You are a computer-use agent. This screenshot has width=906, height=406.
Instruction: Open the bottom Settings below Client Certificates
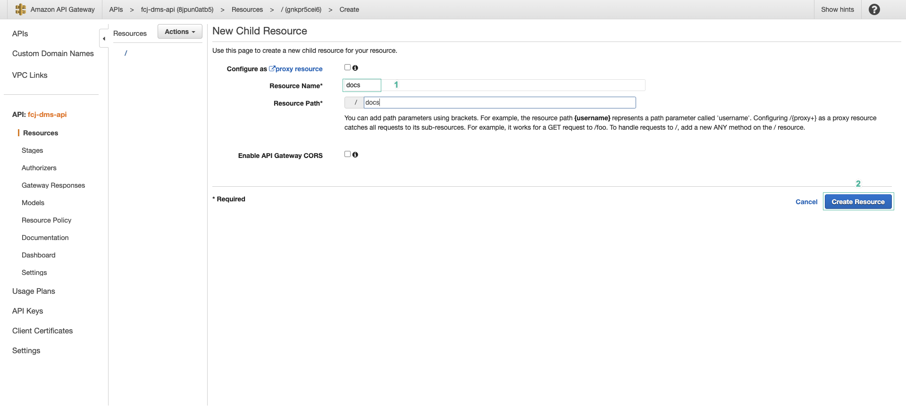pos(26,350)
